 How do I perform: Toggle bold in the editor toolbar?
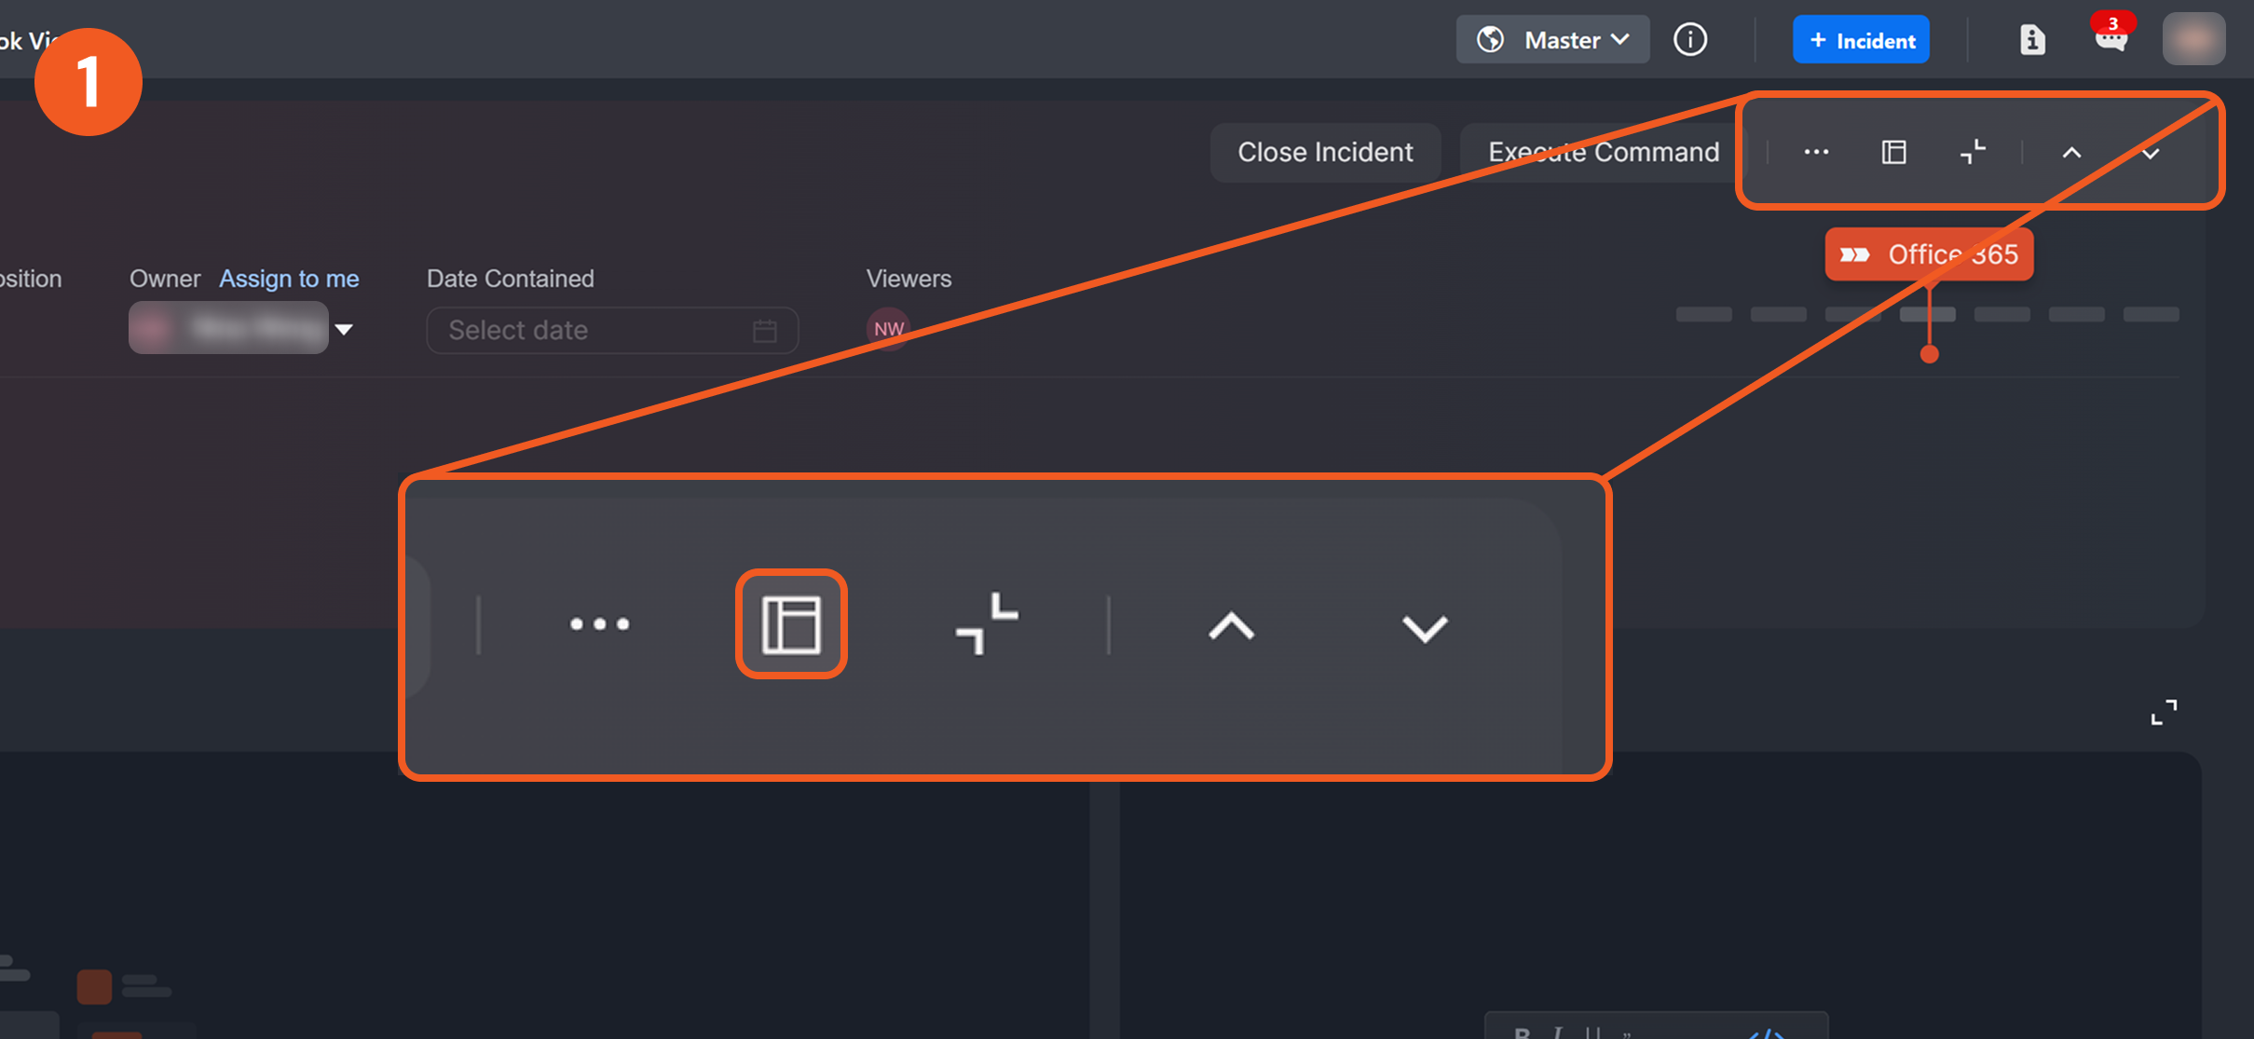pyautogui.click(x=1522, y=1032)
